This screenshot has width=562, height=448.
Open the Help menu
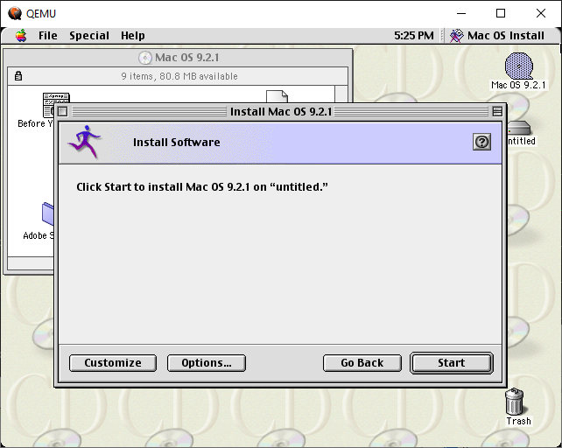[x=133, y=36]
